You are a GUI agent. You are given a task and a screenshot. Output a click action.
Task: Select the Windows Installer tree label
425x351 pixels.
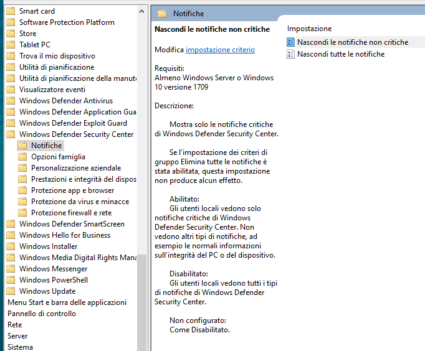point(48,246)
